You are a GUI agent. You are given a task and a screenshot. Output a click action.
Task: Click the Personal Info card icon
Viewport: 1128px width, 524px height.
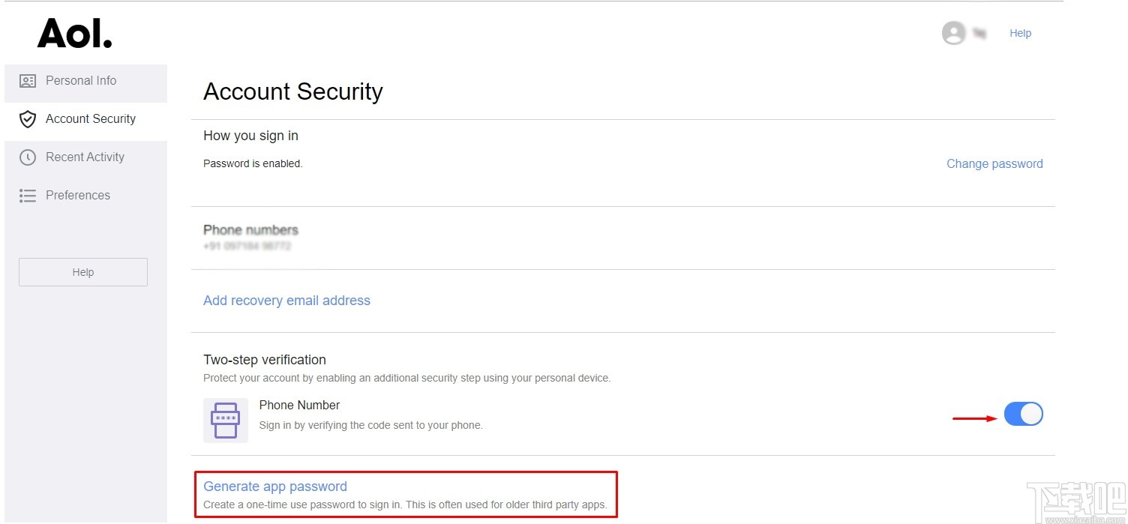(x=28, y=81)
